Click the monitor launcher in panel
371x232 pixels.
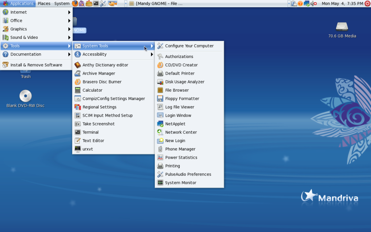(x=96, y=4)
